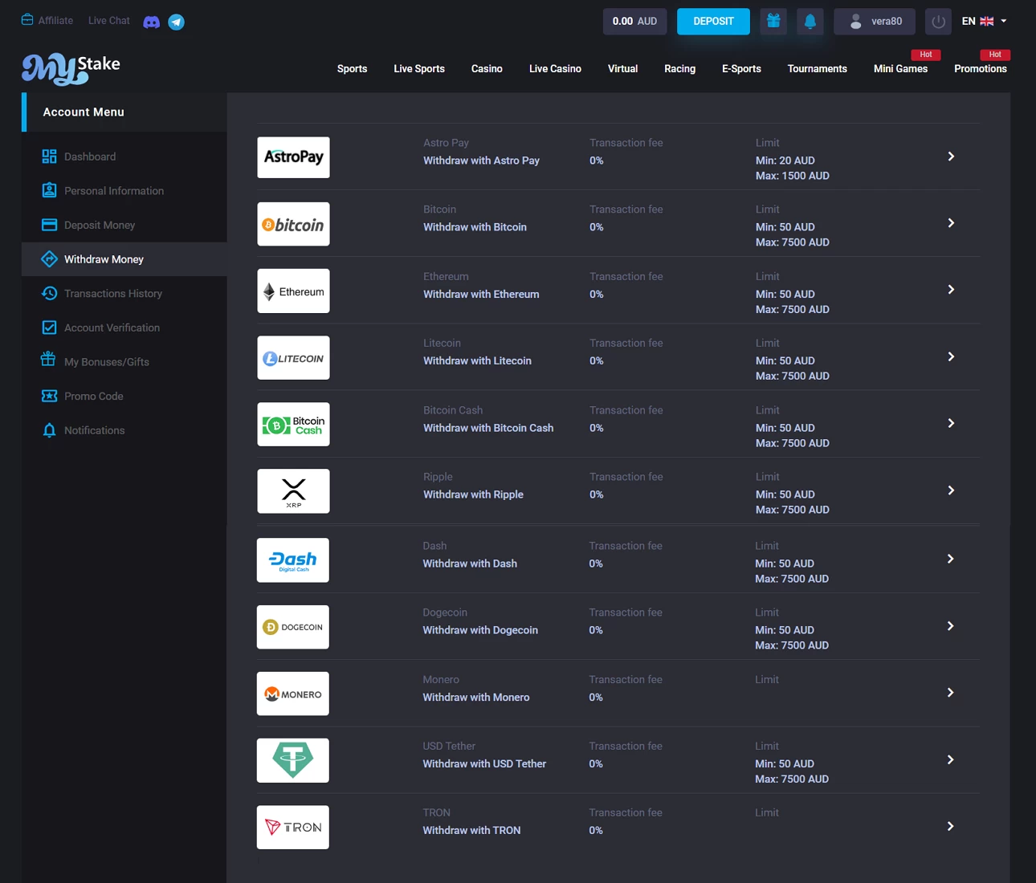Click the Monero logo tile
Viewport: 1036px width, 883px height.
292,693
